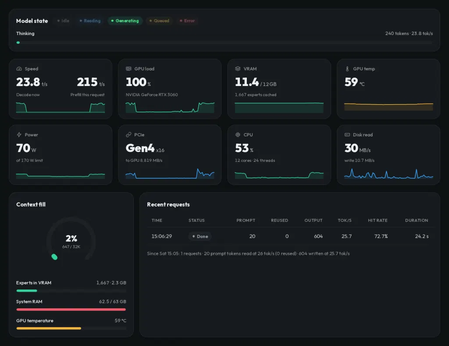
Task: Click the OUTPUT column header
Action: tap(313, 220)
